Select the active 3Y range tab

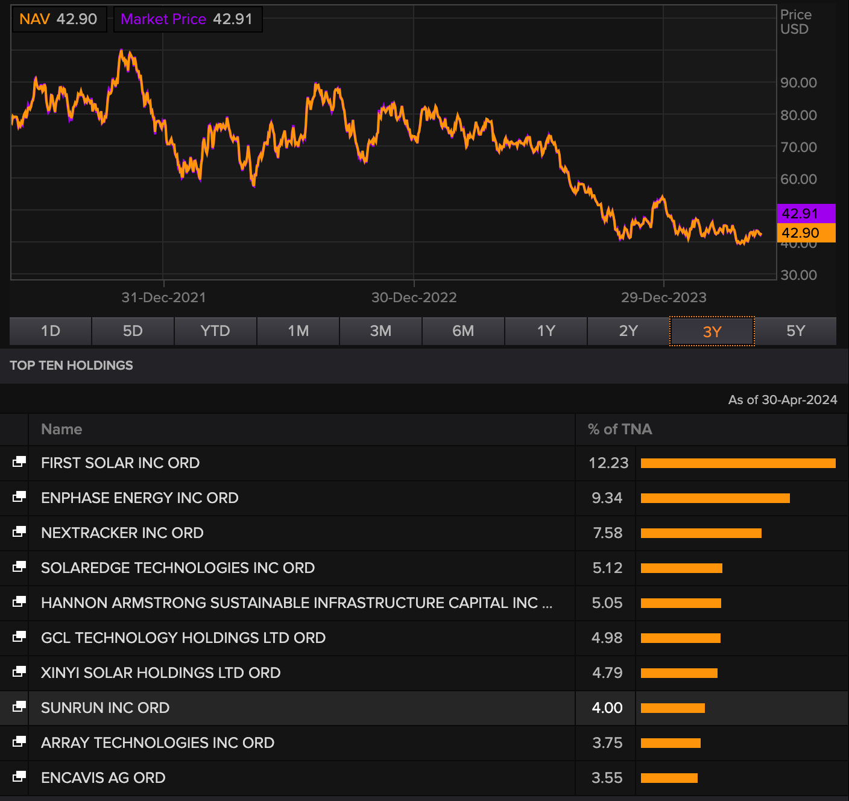click(712, 331)
